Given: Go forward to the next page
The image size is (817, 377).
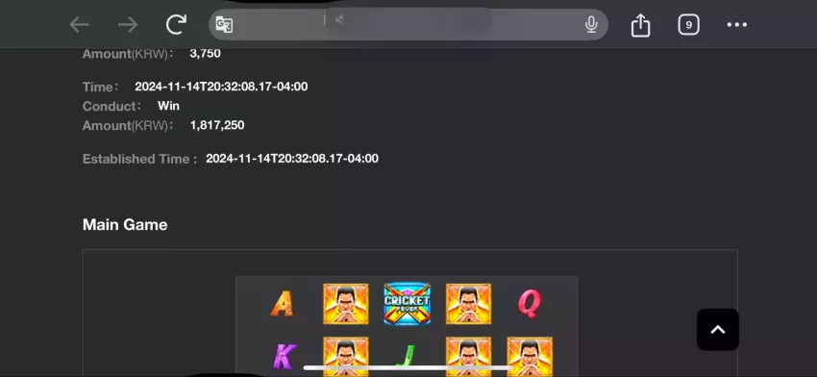Looking at the screenshot, I should tap(128, 24).
